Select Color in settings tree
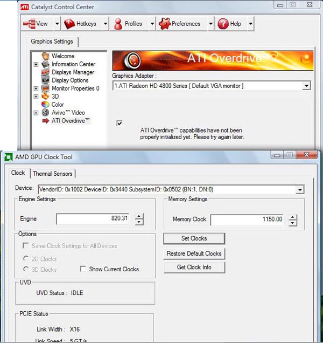The image size is (323, 343). (x=58, y=105)
